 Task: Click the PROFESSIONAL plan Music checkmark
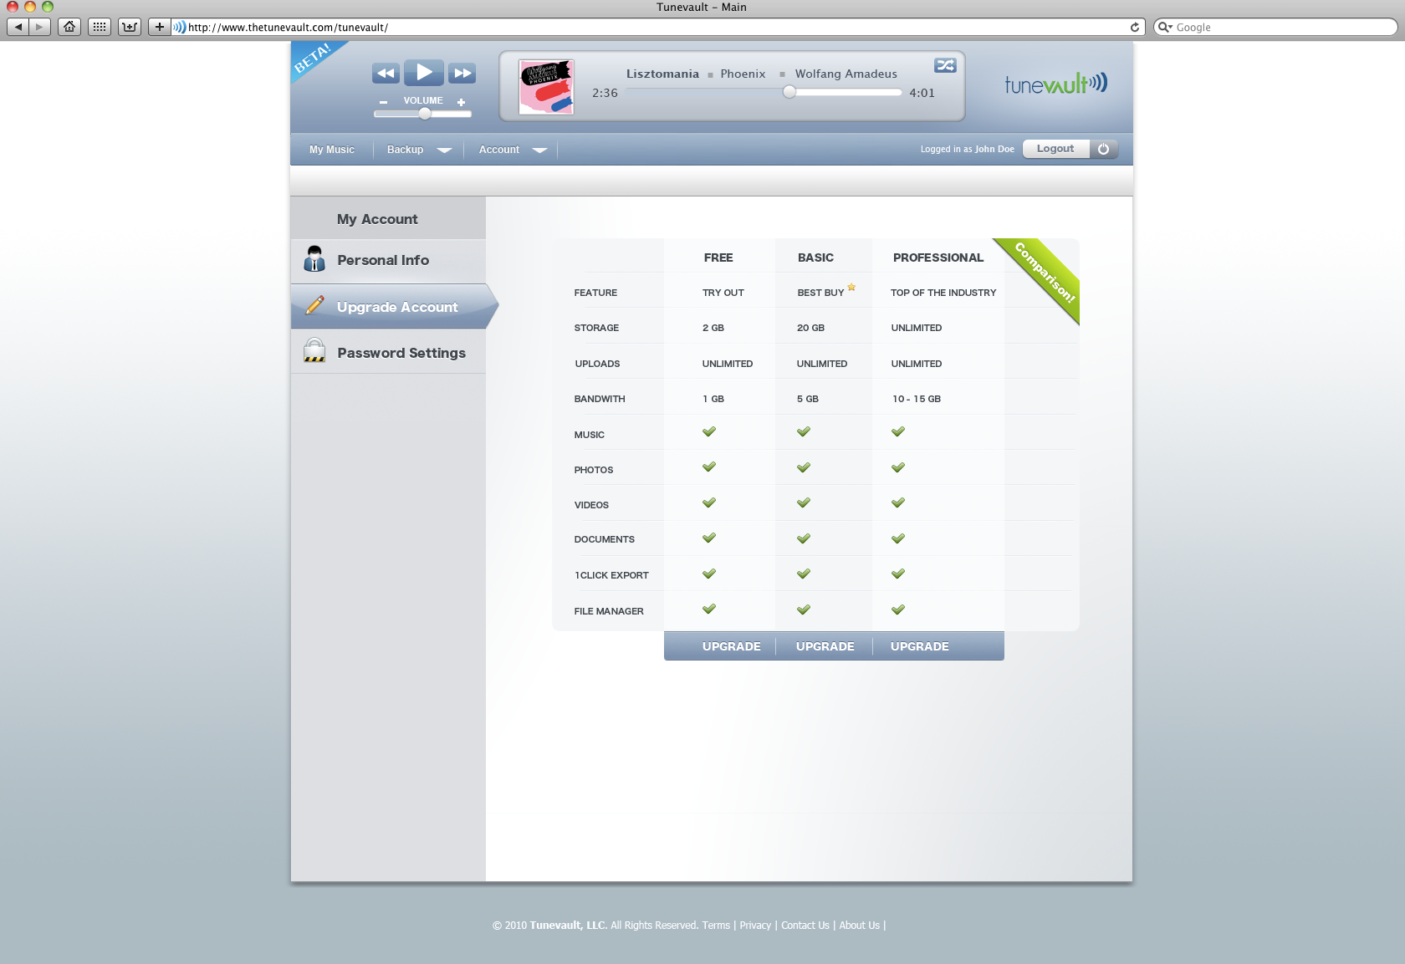(898, 431)
